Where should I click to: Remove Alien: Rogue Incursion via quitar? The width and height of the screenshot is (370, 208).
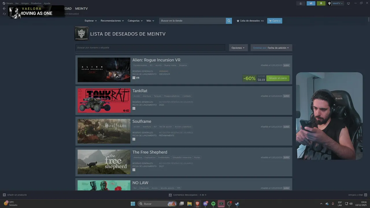286,65
